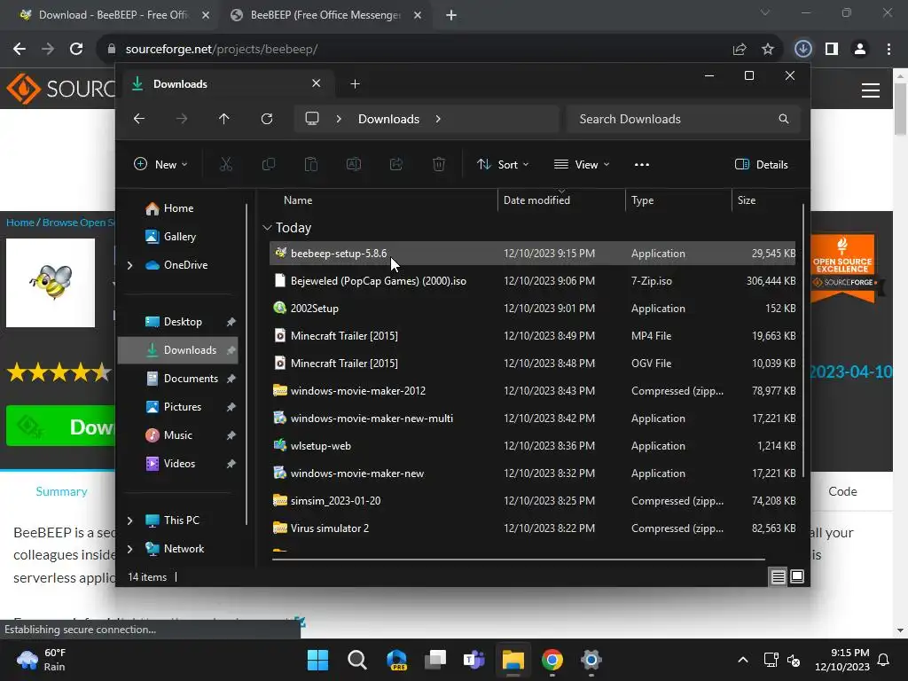
Task: Open Music in quick access
Action: point(177,435)
